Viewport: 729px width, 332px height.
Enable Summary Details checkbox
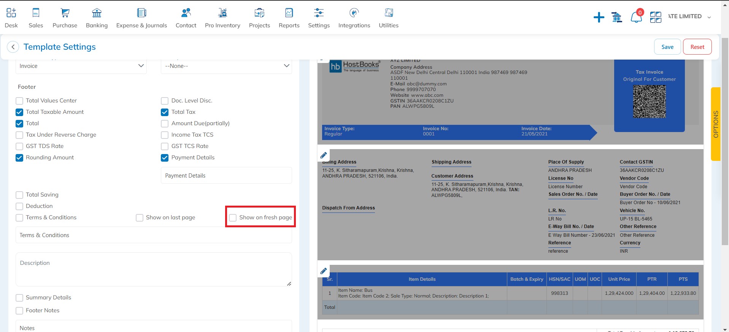pyautogui.click(x=19, y=298)
